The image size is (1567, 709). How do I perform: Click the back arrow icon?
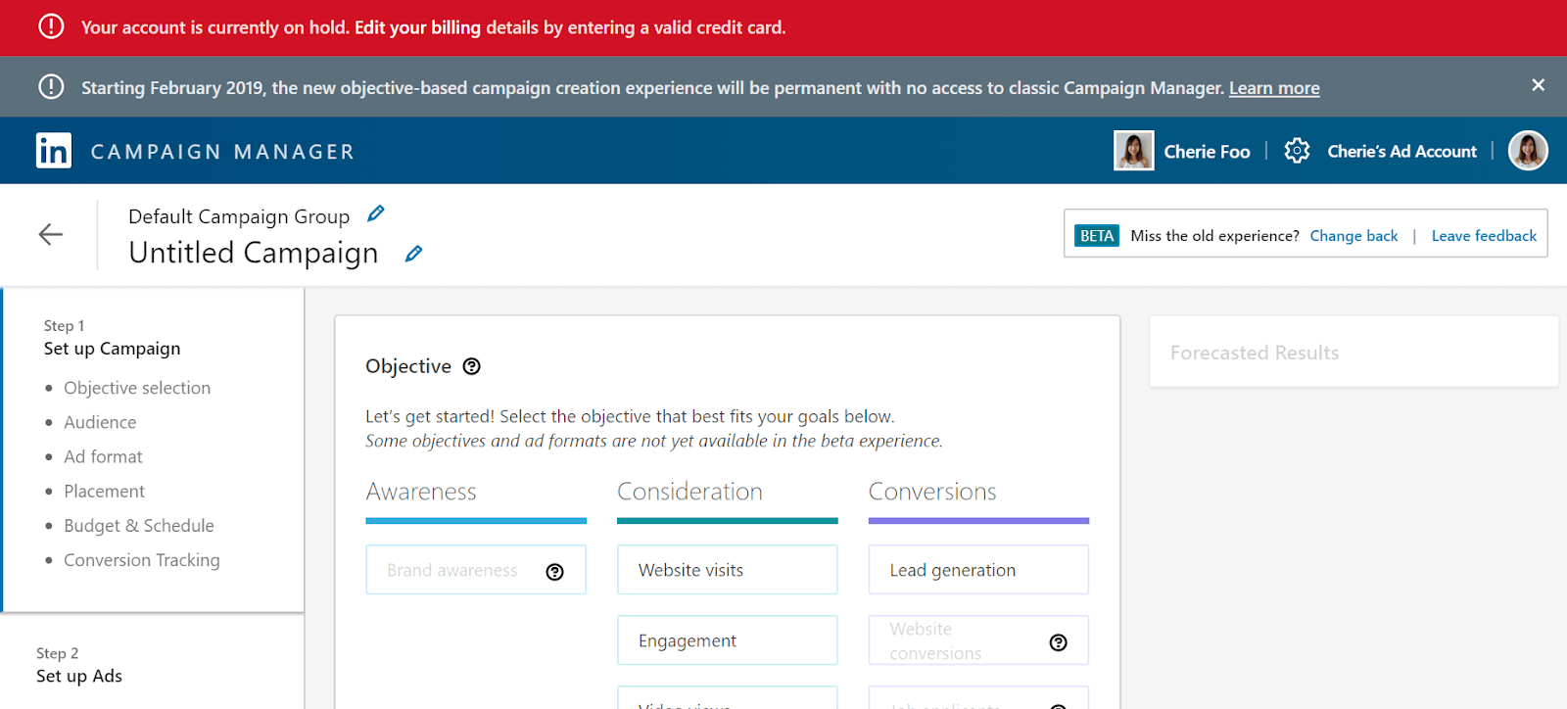pos(51,234)
